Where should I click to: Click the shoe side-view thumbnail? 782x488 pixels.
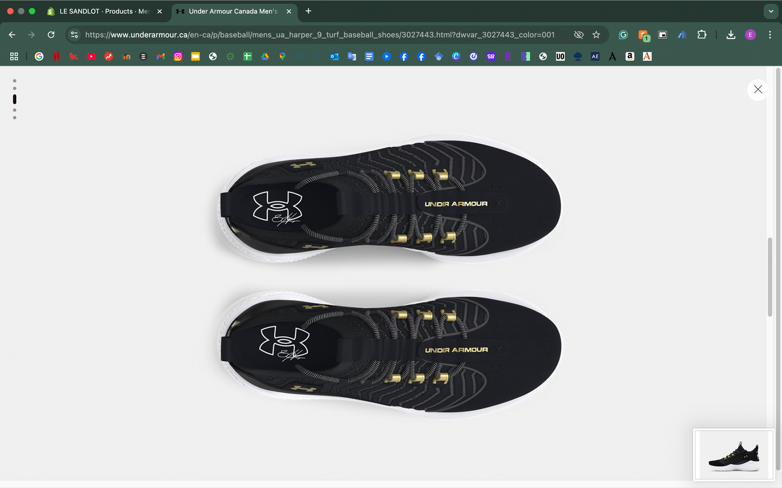coord(734,454)
